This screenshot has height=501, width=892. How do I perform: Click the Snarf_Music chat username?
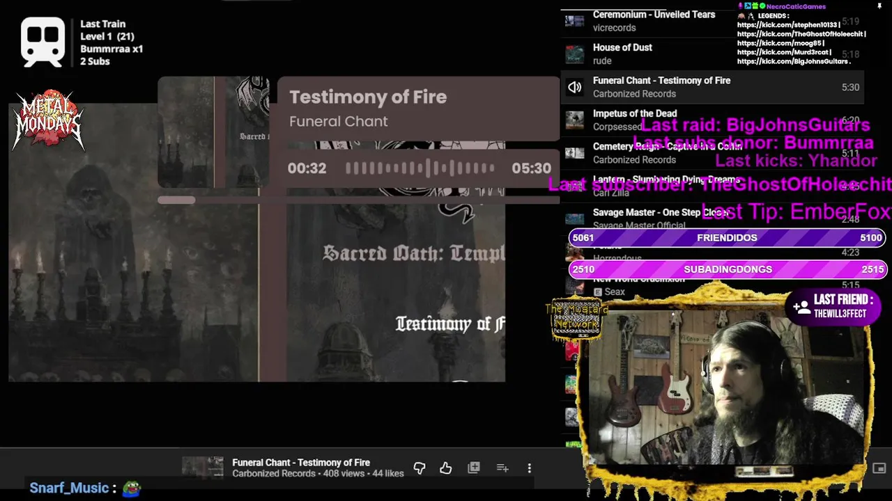[x=69, y=488]
